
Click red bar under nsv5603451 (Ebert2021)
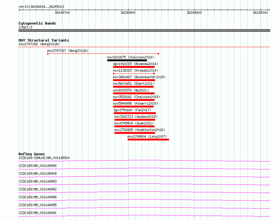point(133,87)
